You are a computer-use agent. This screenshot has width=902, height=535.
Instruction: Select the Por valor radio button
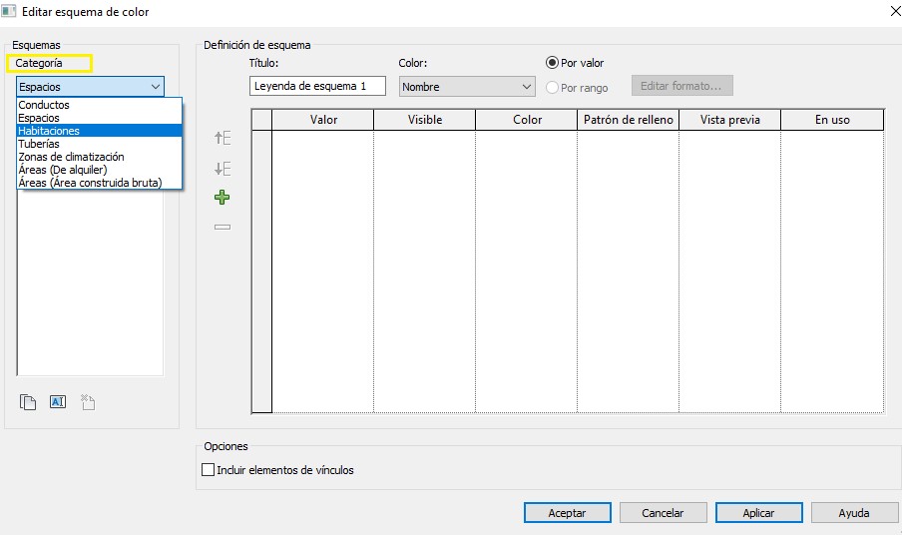(x=552, y=63)
